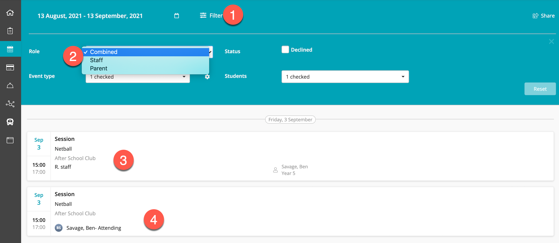Viewport: 559px width, 243px height.
Task: Open the network nodes icon in sidebar
Action: [10, 104]
